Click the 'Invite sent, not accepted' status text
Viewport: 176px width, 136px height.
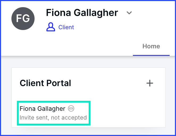click(x=53, y=118)
